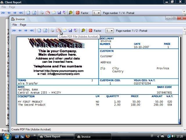Screen dimensions: 186x140
Task: Click the printer icon in system tray
Action: (162, 136)
